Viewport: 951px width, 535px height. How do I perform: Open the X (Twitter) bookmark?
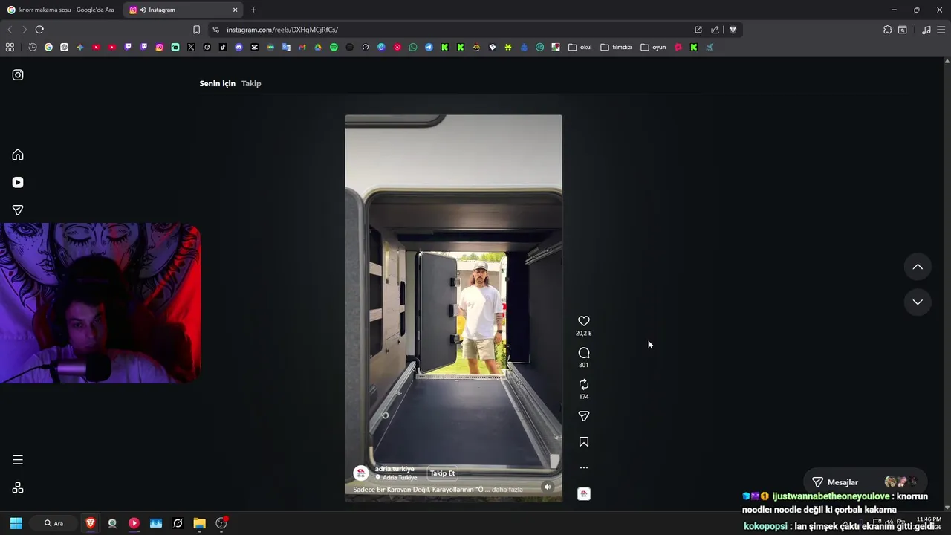coord(191,47)
